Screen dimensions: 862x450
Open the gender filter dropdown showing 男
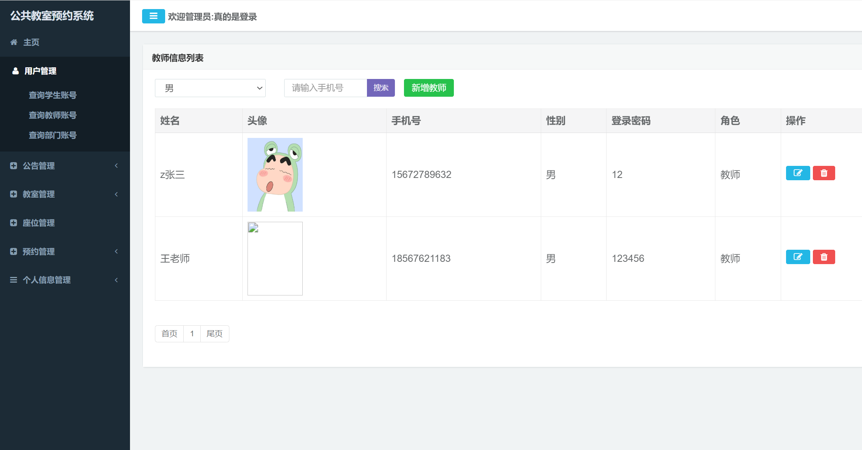[x=210, y=88]
